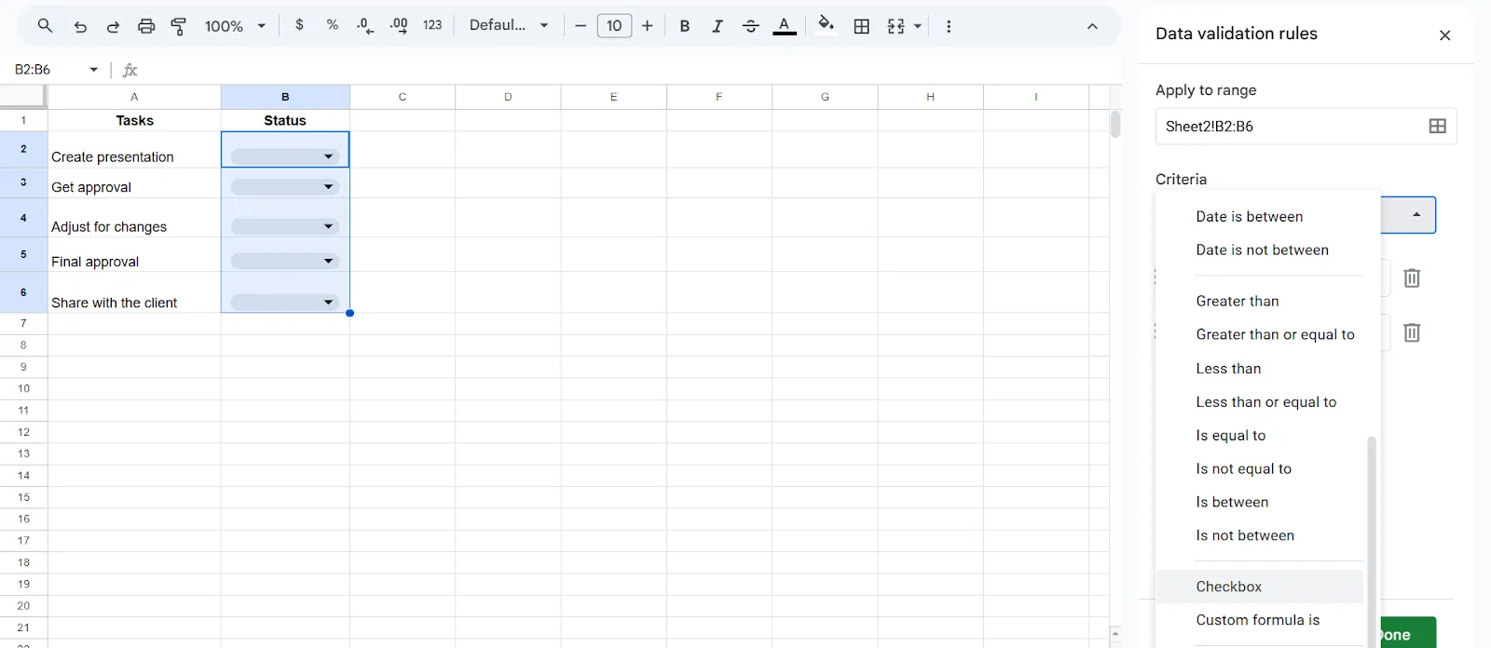Collapse the toolbar with the up chevron
This screenshot has width=1491, height=648.
[x=1092, y=26]
